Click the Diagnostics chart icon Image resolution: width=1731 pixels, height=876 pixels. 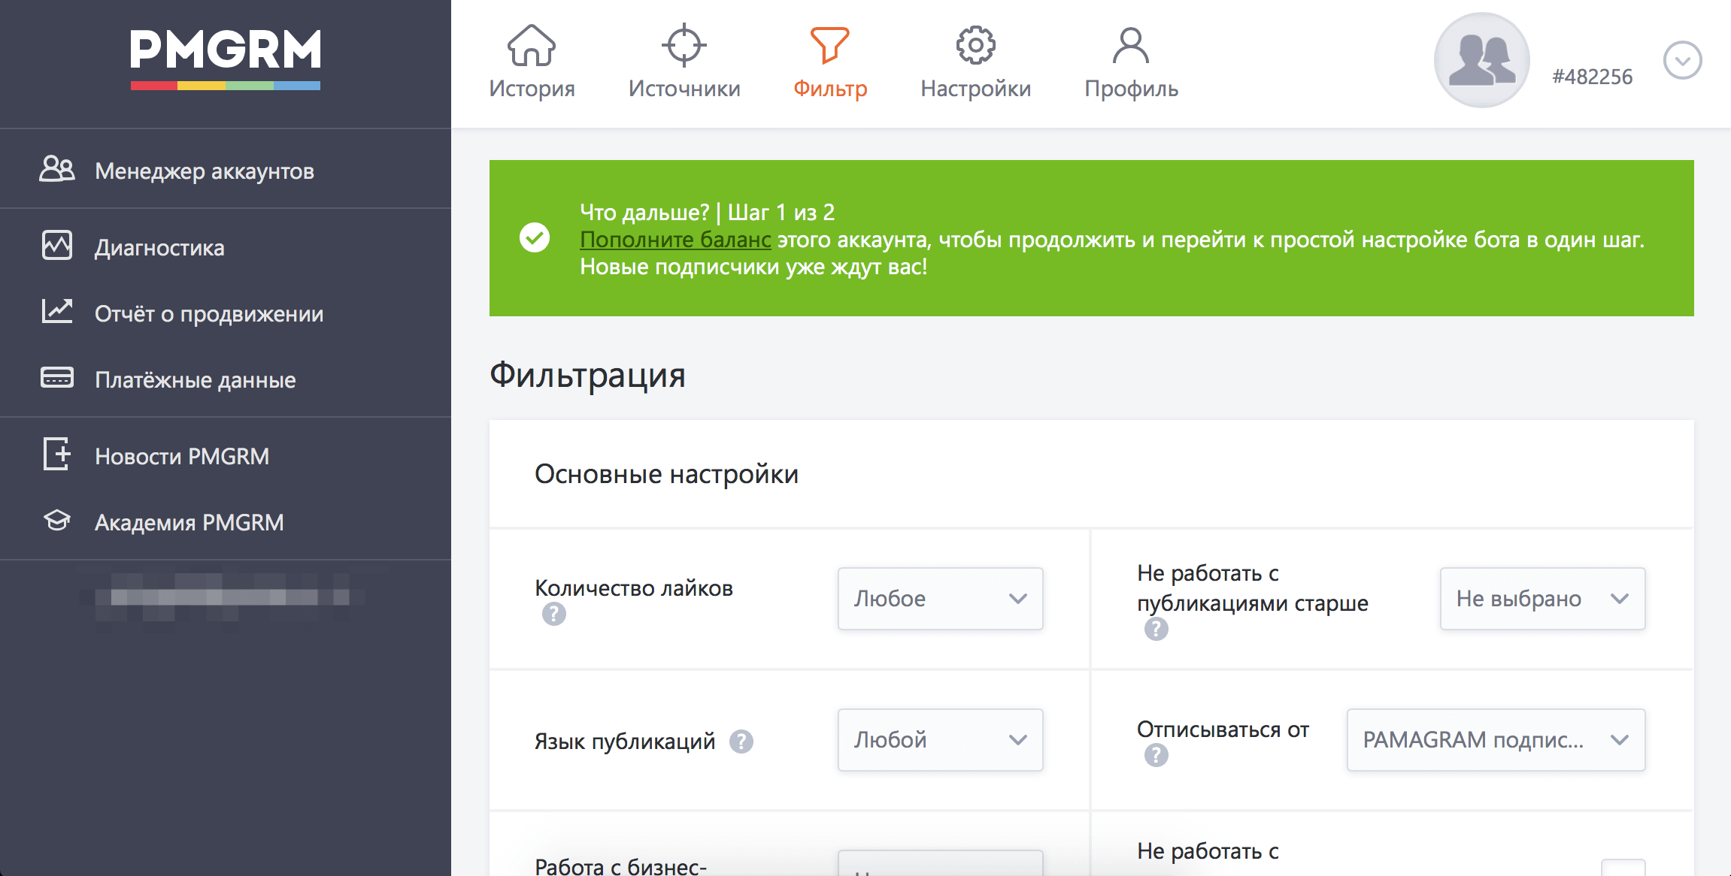coord(57,246)
